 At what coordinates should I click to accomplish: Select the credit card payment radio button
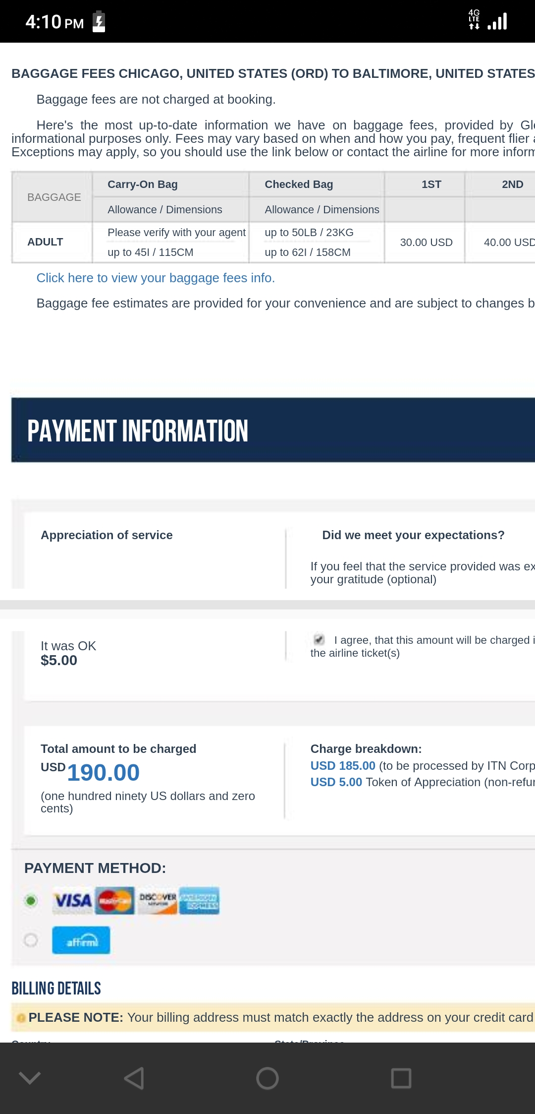click(x=31, y=900)
